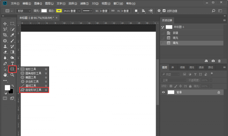Select the Quick Selection tool

tap(12, 29)
